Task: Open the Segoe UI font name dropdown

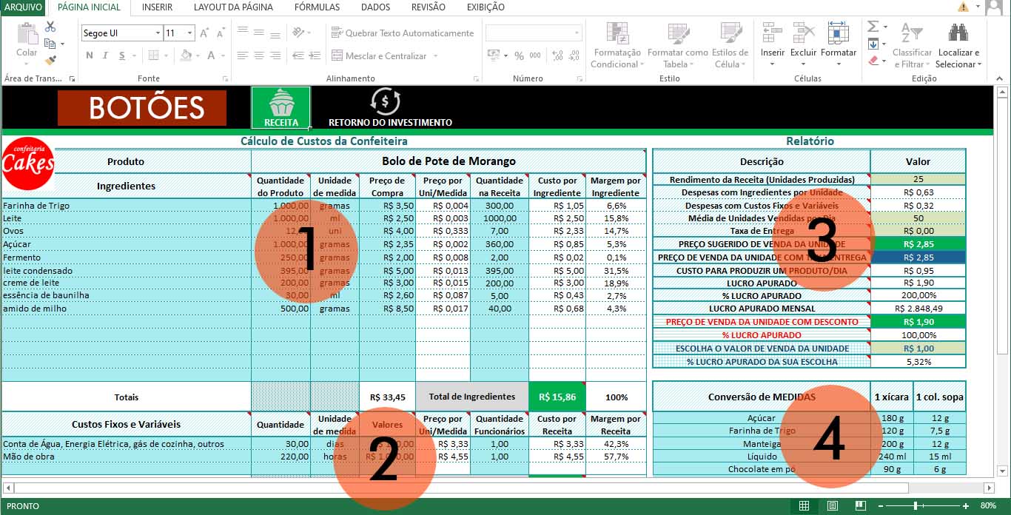Action: (158, 33)
